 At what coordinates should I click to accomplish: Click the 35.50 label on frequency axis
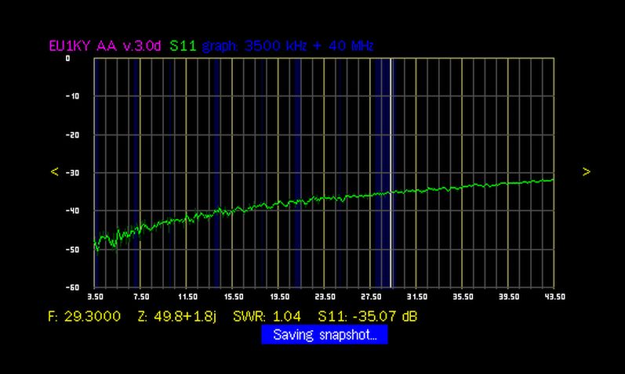click(x=462, y=297)
